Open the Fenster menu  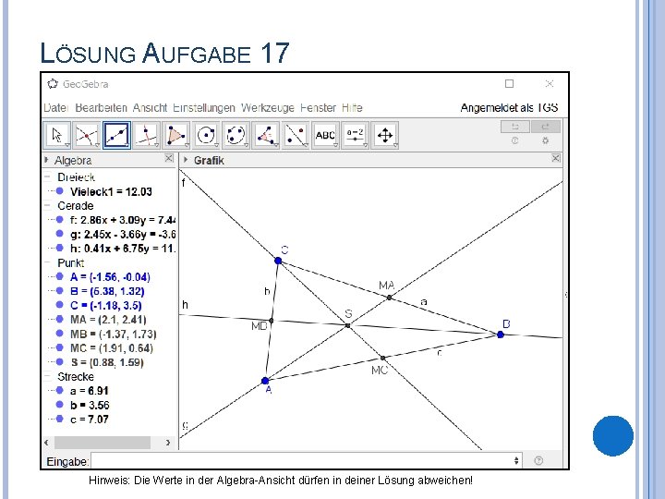tap(318, 108)
